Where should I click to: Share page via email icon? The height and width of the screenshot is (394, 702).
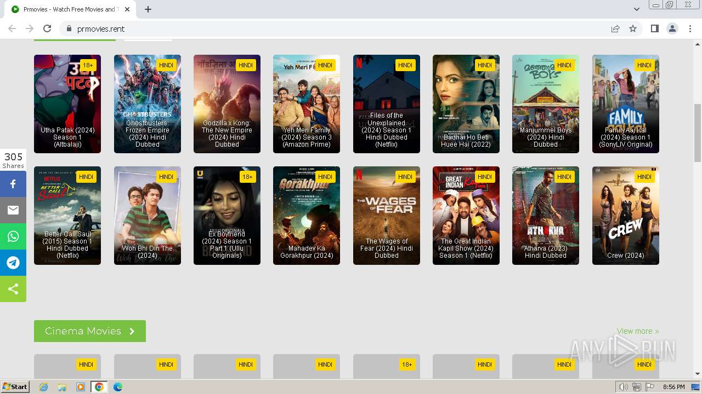(13, 210)
